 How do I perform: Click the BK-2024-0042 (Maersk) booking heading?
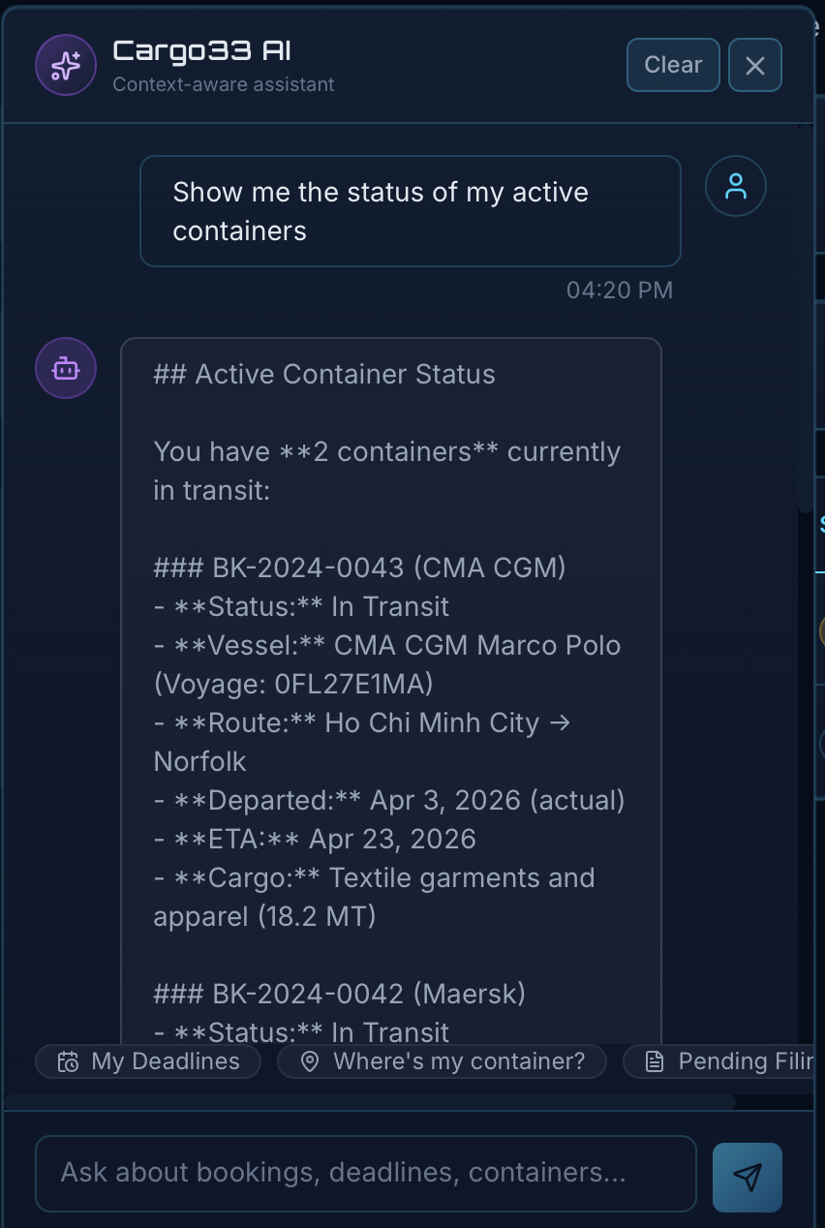(339, 994)
